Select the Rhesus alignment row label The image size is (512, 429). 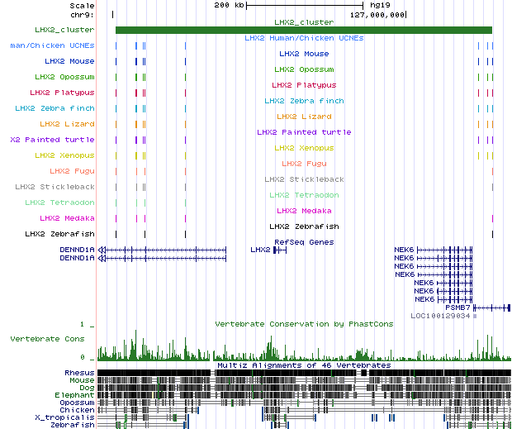[79, 373]
